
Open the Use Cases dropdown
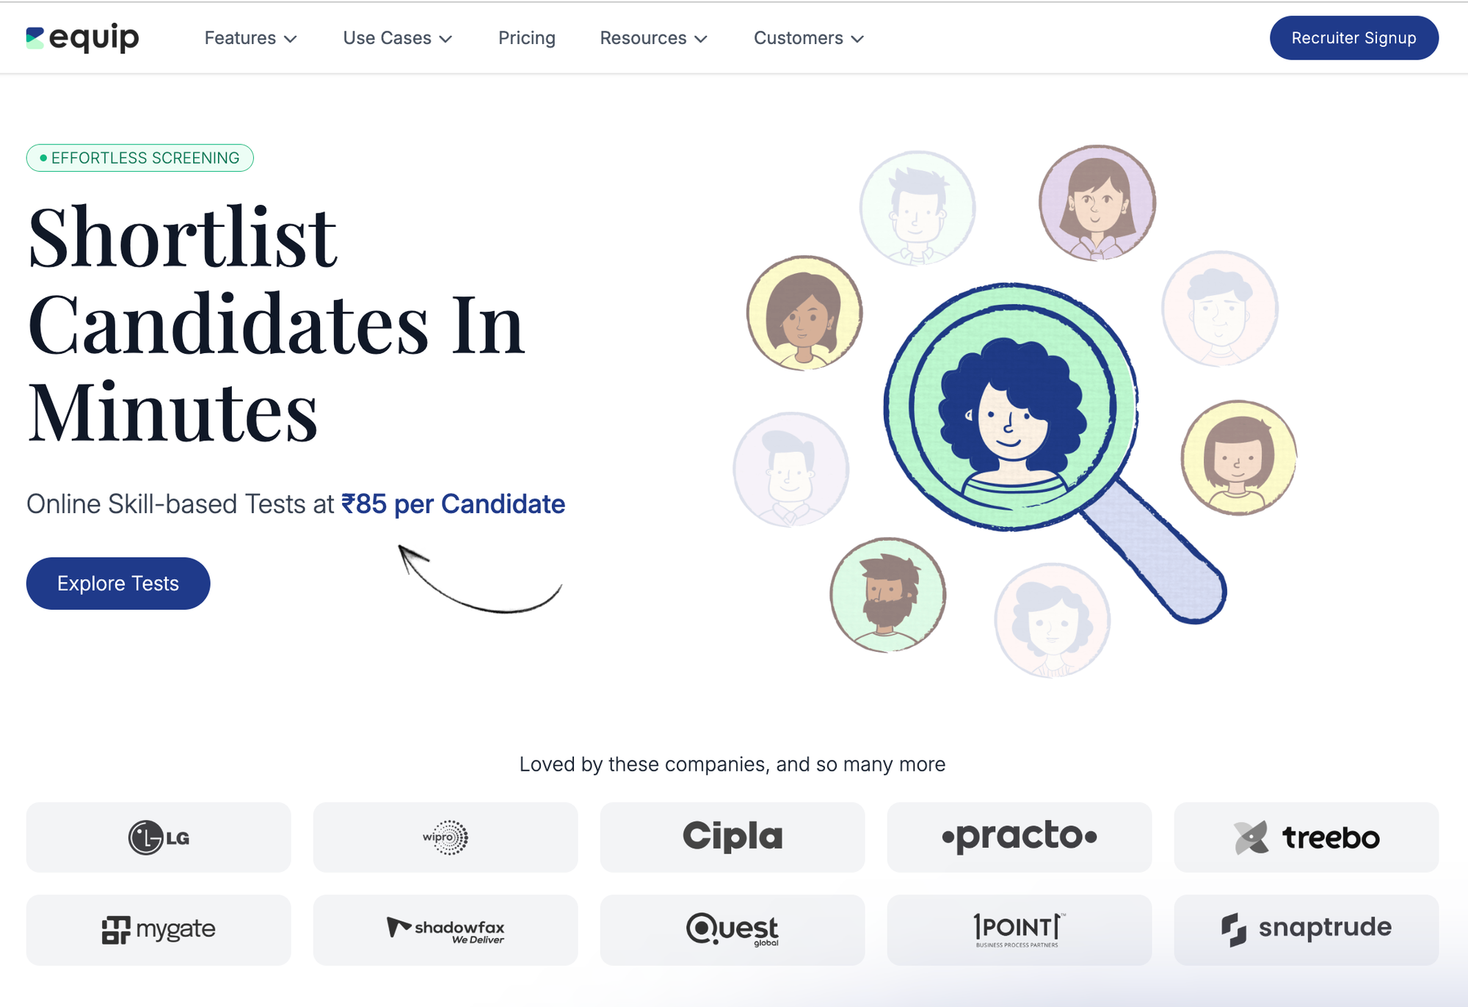pos(396,37)
